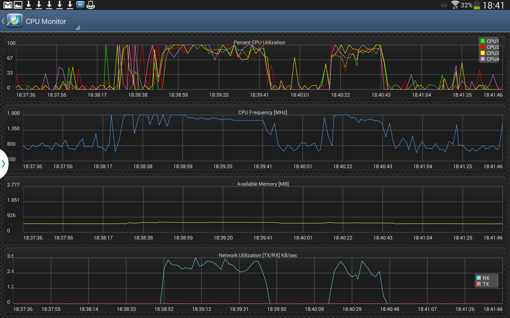Tap the Wi-Fi signal icon

click(x=455, y=5)
